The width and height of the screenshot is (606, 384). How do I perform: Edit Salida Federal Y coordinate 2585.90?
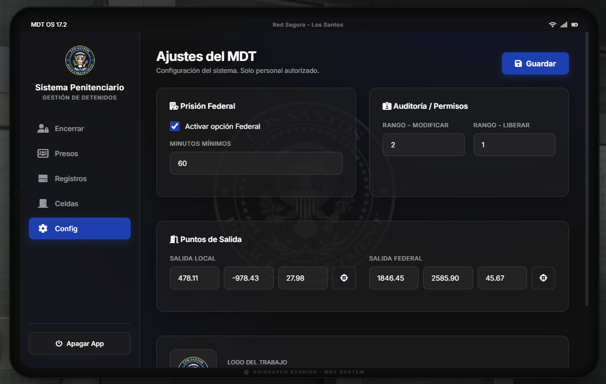click(x=448, y=278)
